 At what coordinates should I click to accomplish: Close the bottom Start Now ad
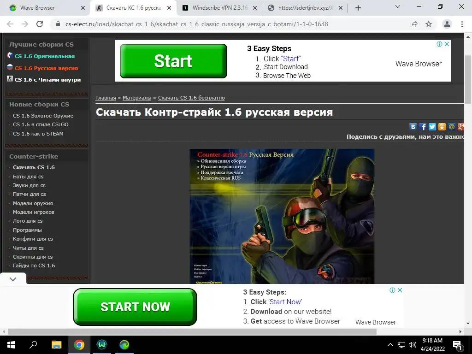(x=400, y=290)
